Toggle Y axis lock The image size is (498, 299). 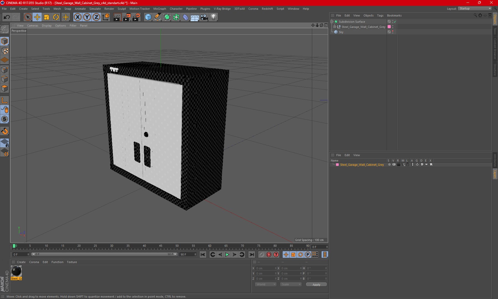[87, 17]
